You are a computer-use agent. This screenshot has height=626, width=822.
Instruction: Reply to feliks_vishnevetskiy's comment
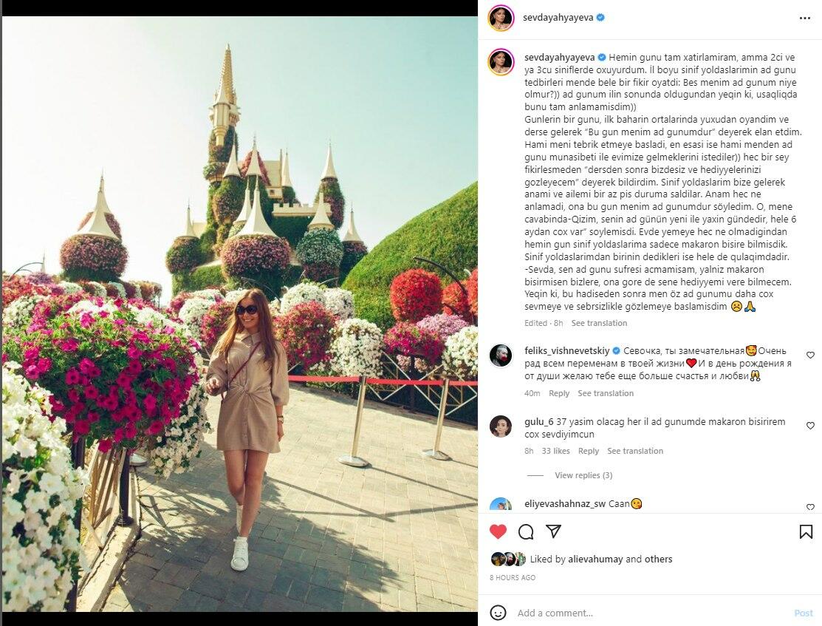point(559,393)
